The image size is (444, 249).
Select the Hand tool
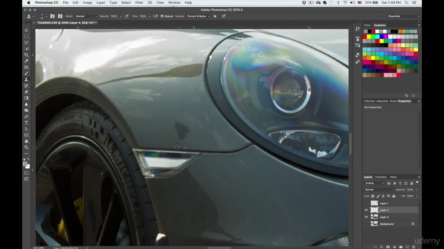(x=26, y=141)
